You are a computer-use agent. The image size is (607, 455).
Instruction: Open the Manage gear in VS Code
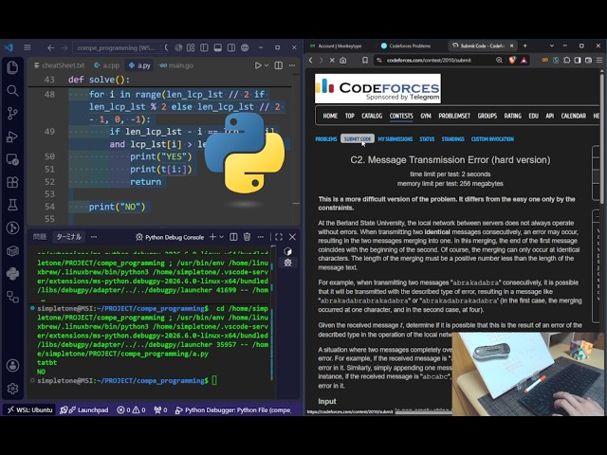(x=12, y=388)
